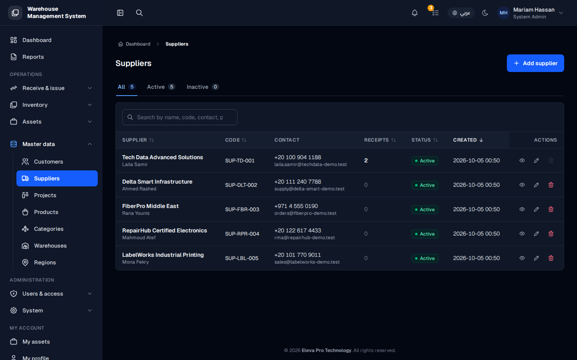
Task: Expand Receive & issue menu
Action: click(51, 88)
